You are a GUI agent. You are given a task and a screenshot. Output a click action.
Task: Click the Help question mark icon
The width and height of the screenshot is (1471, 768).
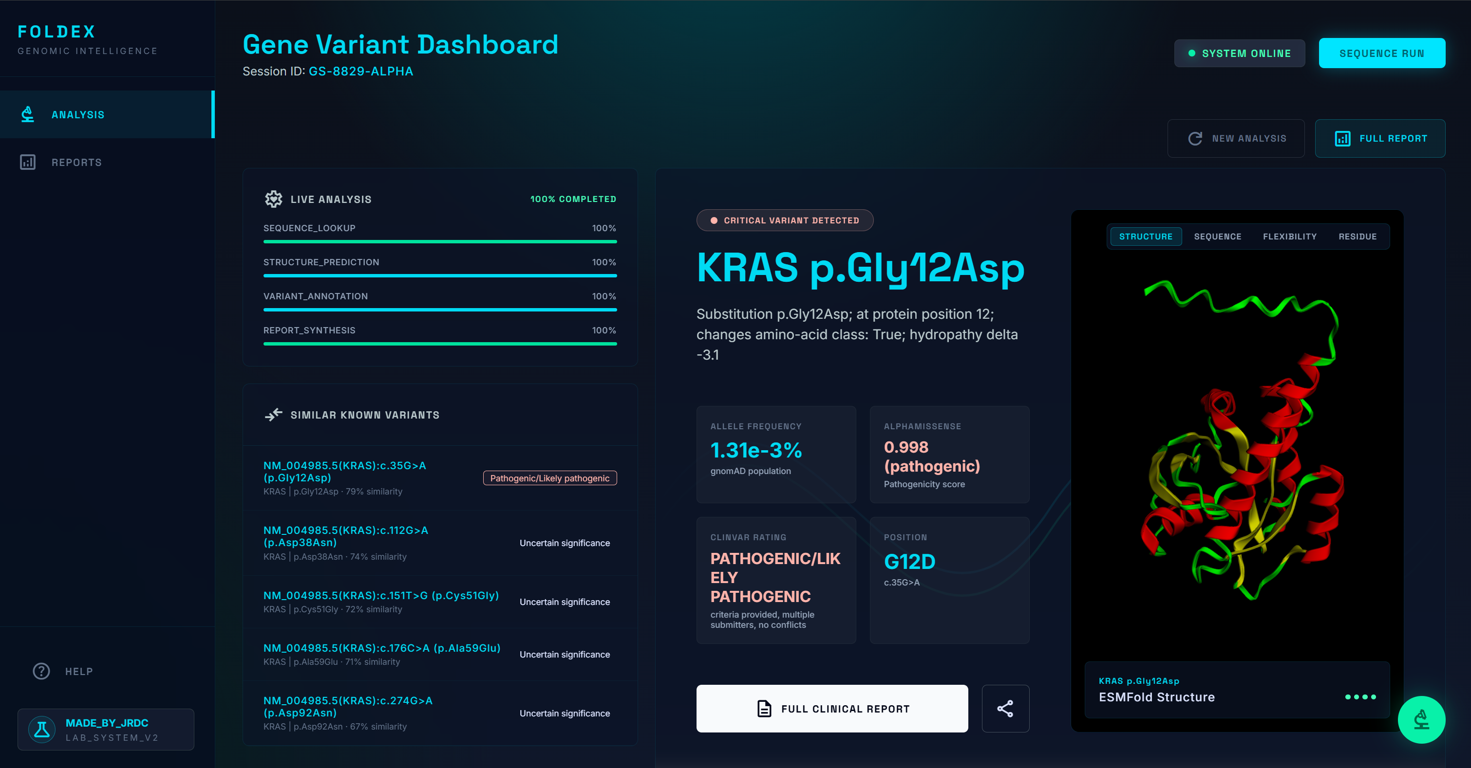pyautogui.click(x=41, y=671)
